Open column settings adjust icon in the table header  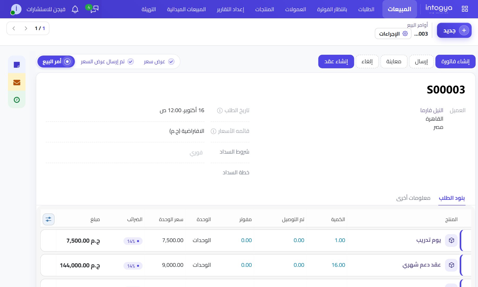[49, 219]
